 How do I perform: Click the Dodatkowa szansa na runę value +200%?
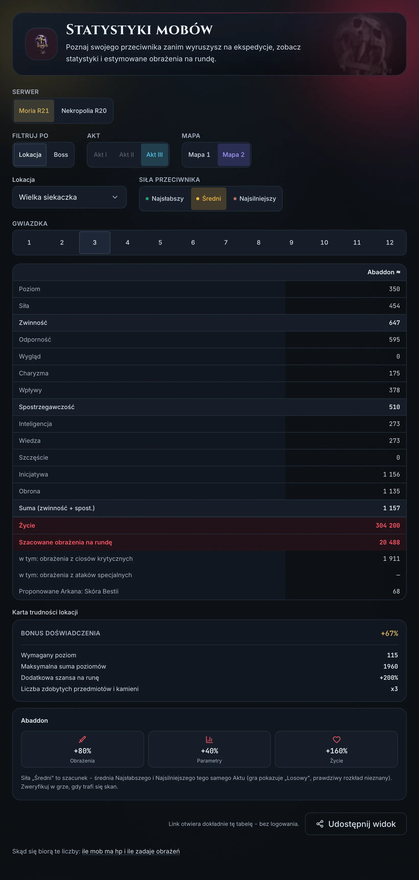click(389, 678)
